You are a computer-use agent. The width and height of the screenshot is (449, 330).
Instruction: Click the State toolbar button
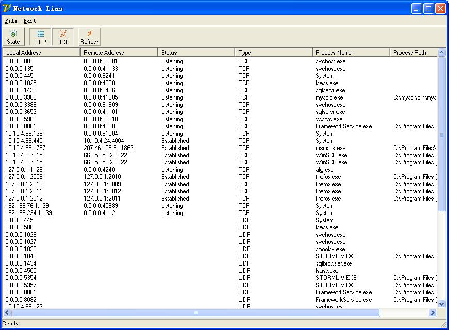click(x=13, y=37)
